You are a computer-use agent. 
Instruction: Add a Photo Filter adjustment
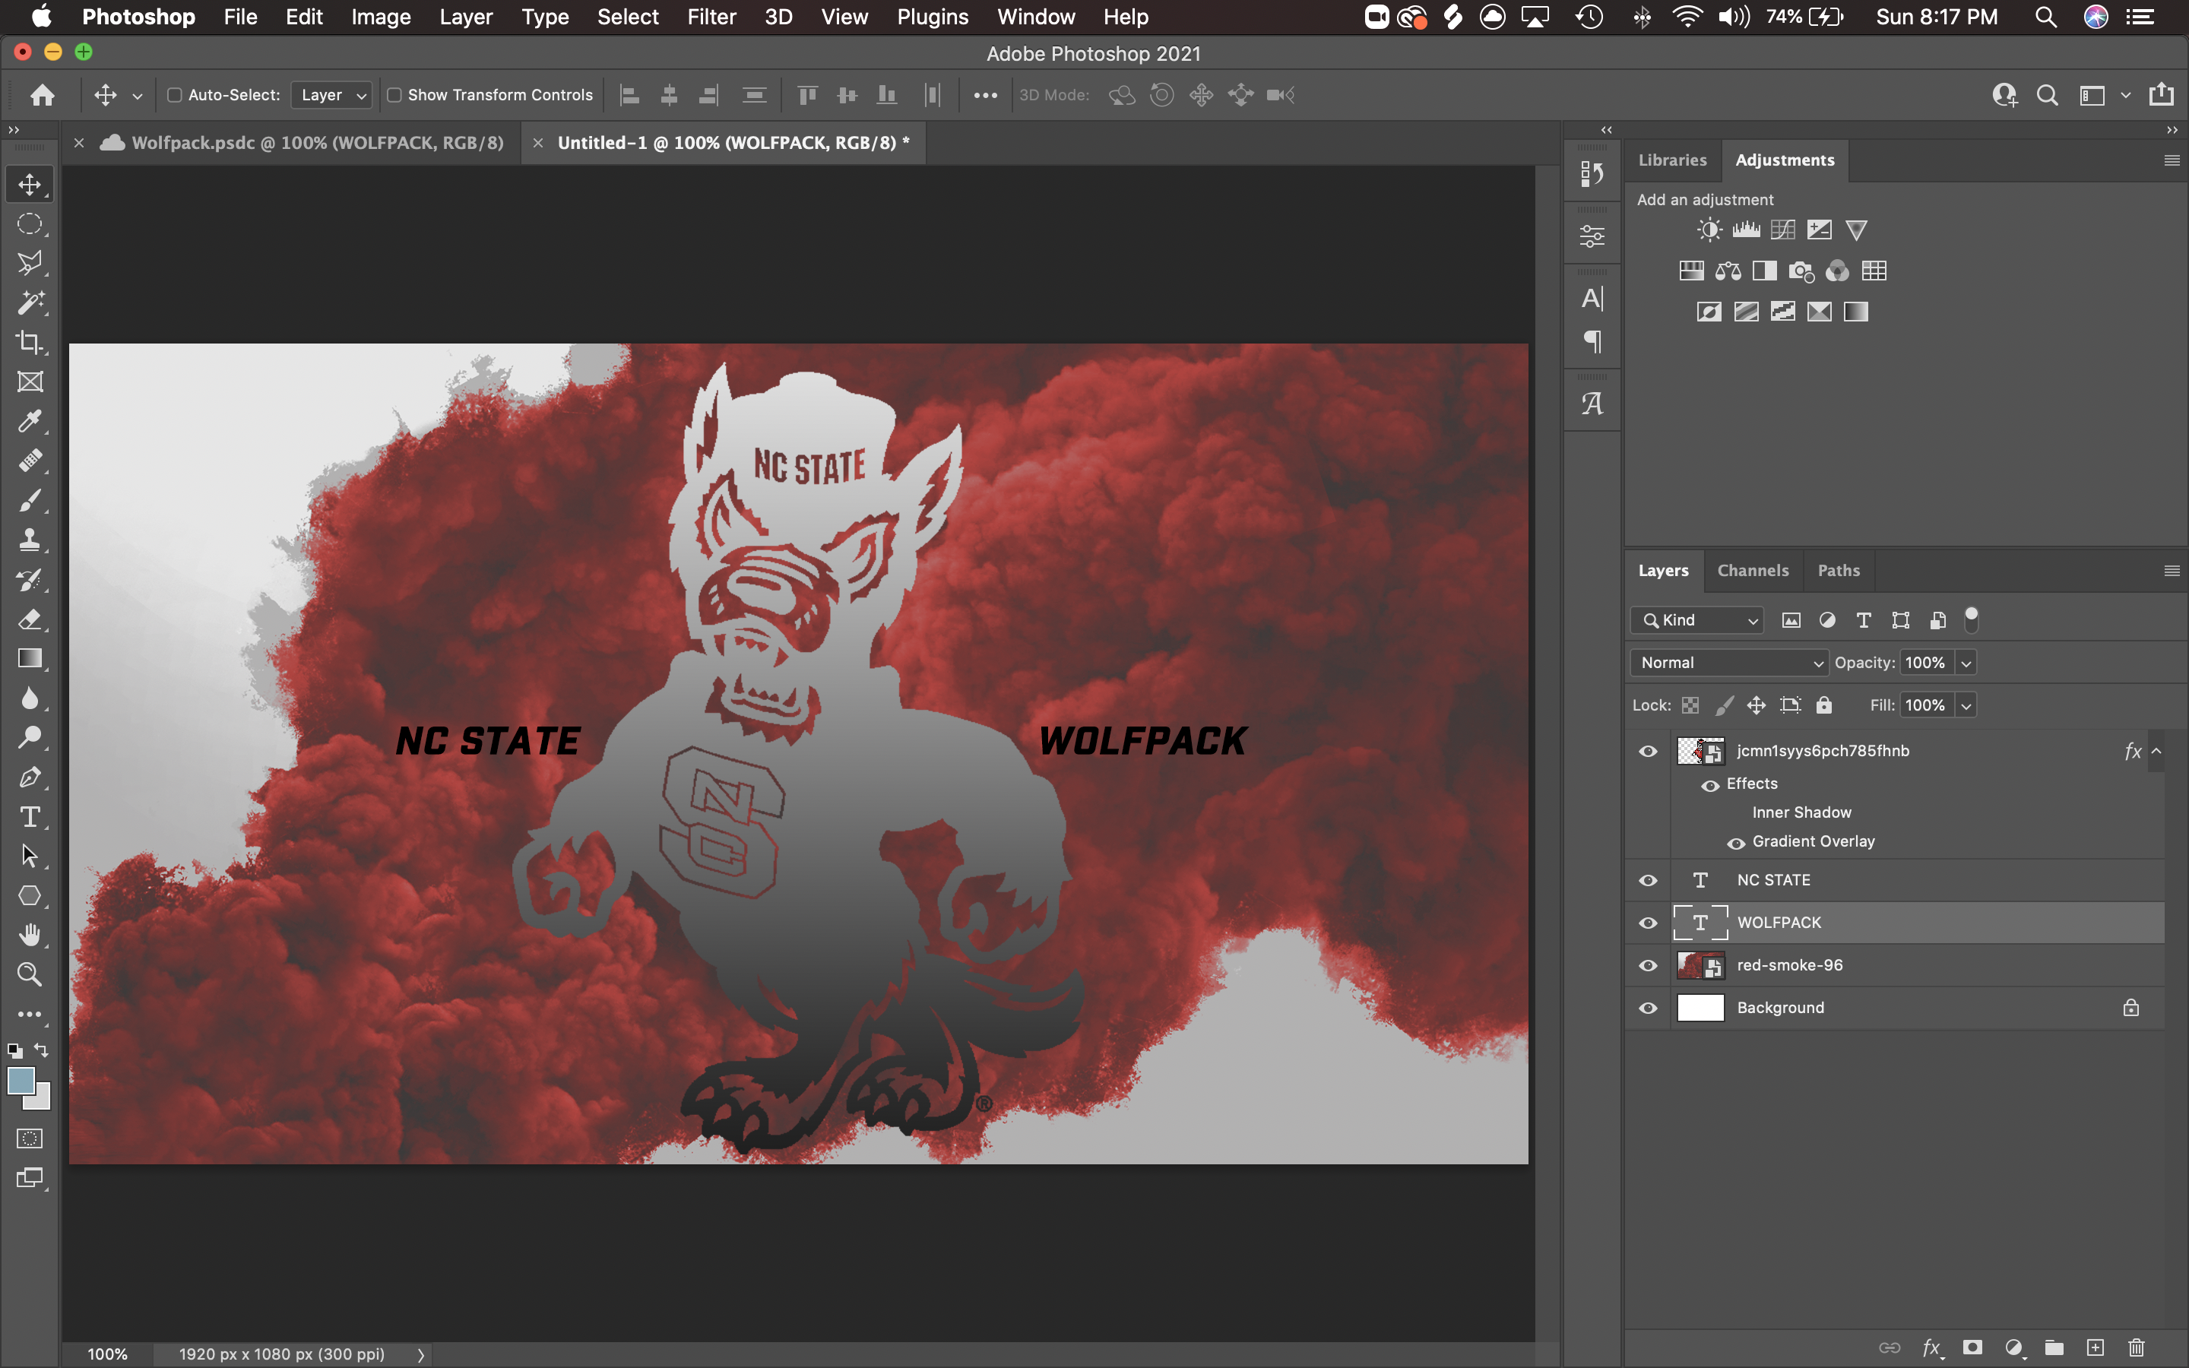(x=1801, y=271)
